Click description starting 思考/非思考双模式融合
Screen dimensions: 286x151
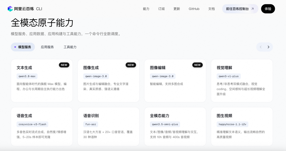[x=241, y=89]
